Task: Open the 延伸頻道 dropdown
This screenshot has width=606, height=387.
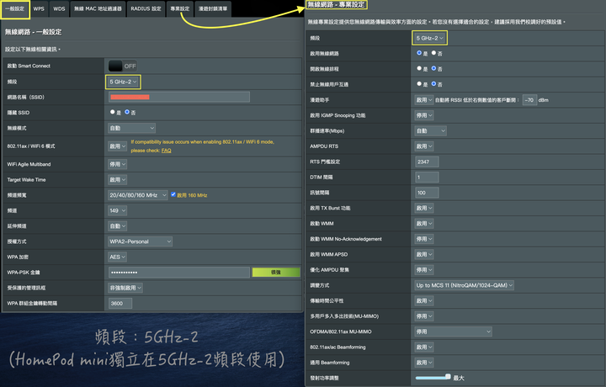Action: coord(118,226)
